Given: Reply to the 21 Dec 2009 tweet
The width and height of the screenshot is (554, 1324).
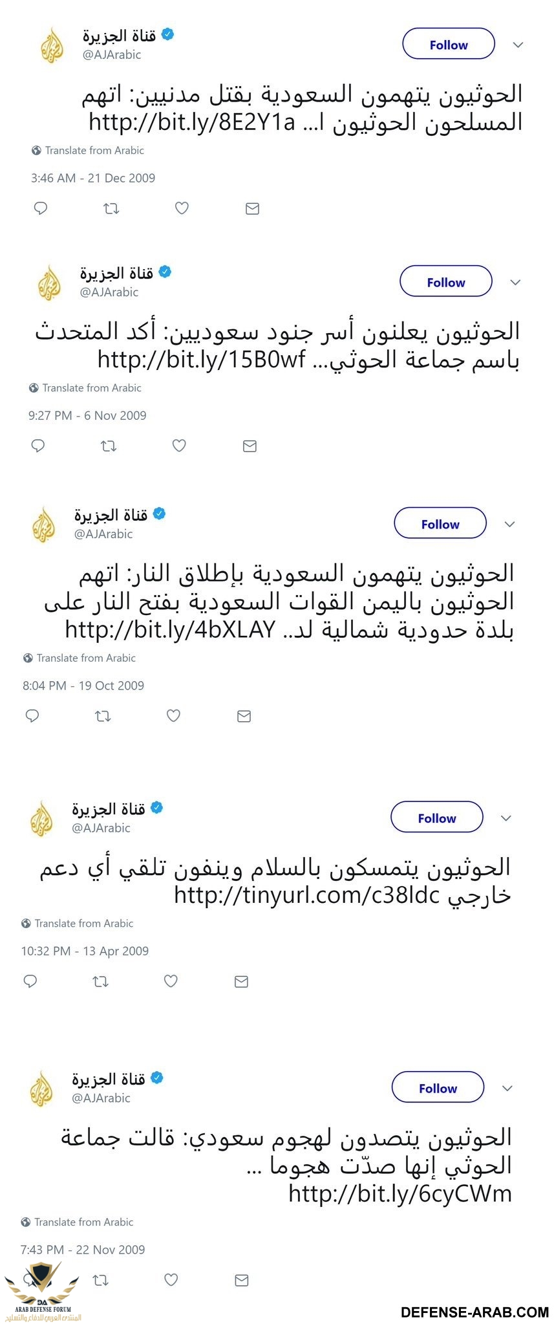Looking at the screenshot, I should click(41, 208).
